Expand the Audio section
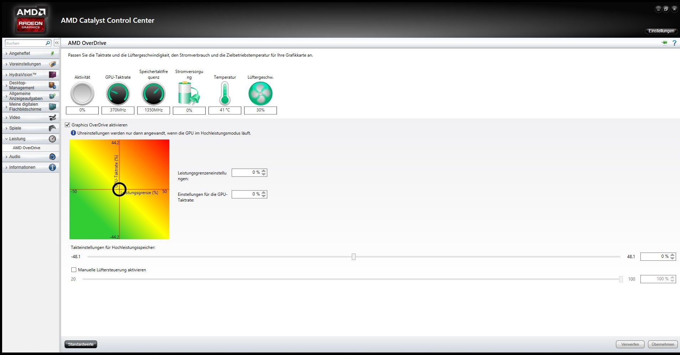Image resolution: width=680 pixels, height=355 pixels. [6, 157]
